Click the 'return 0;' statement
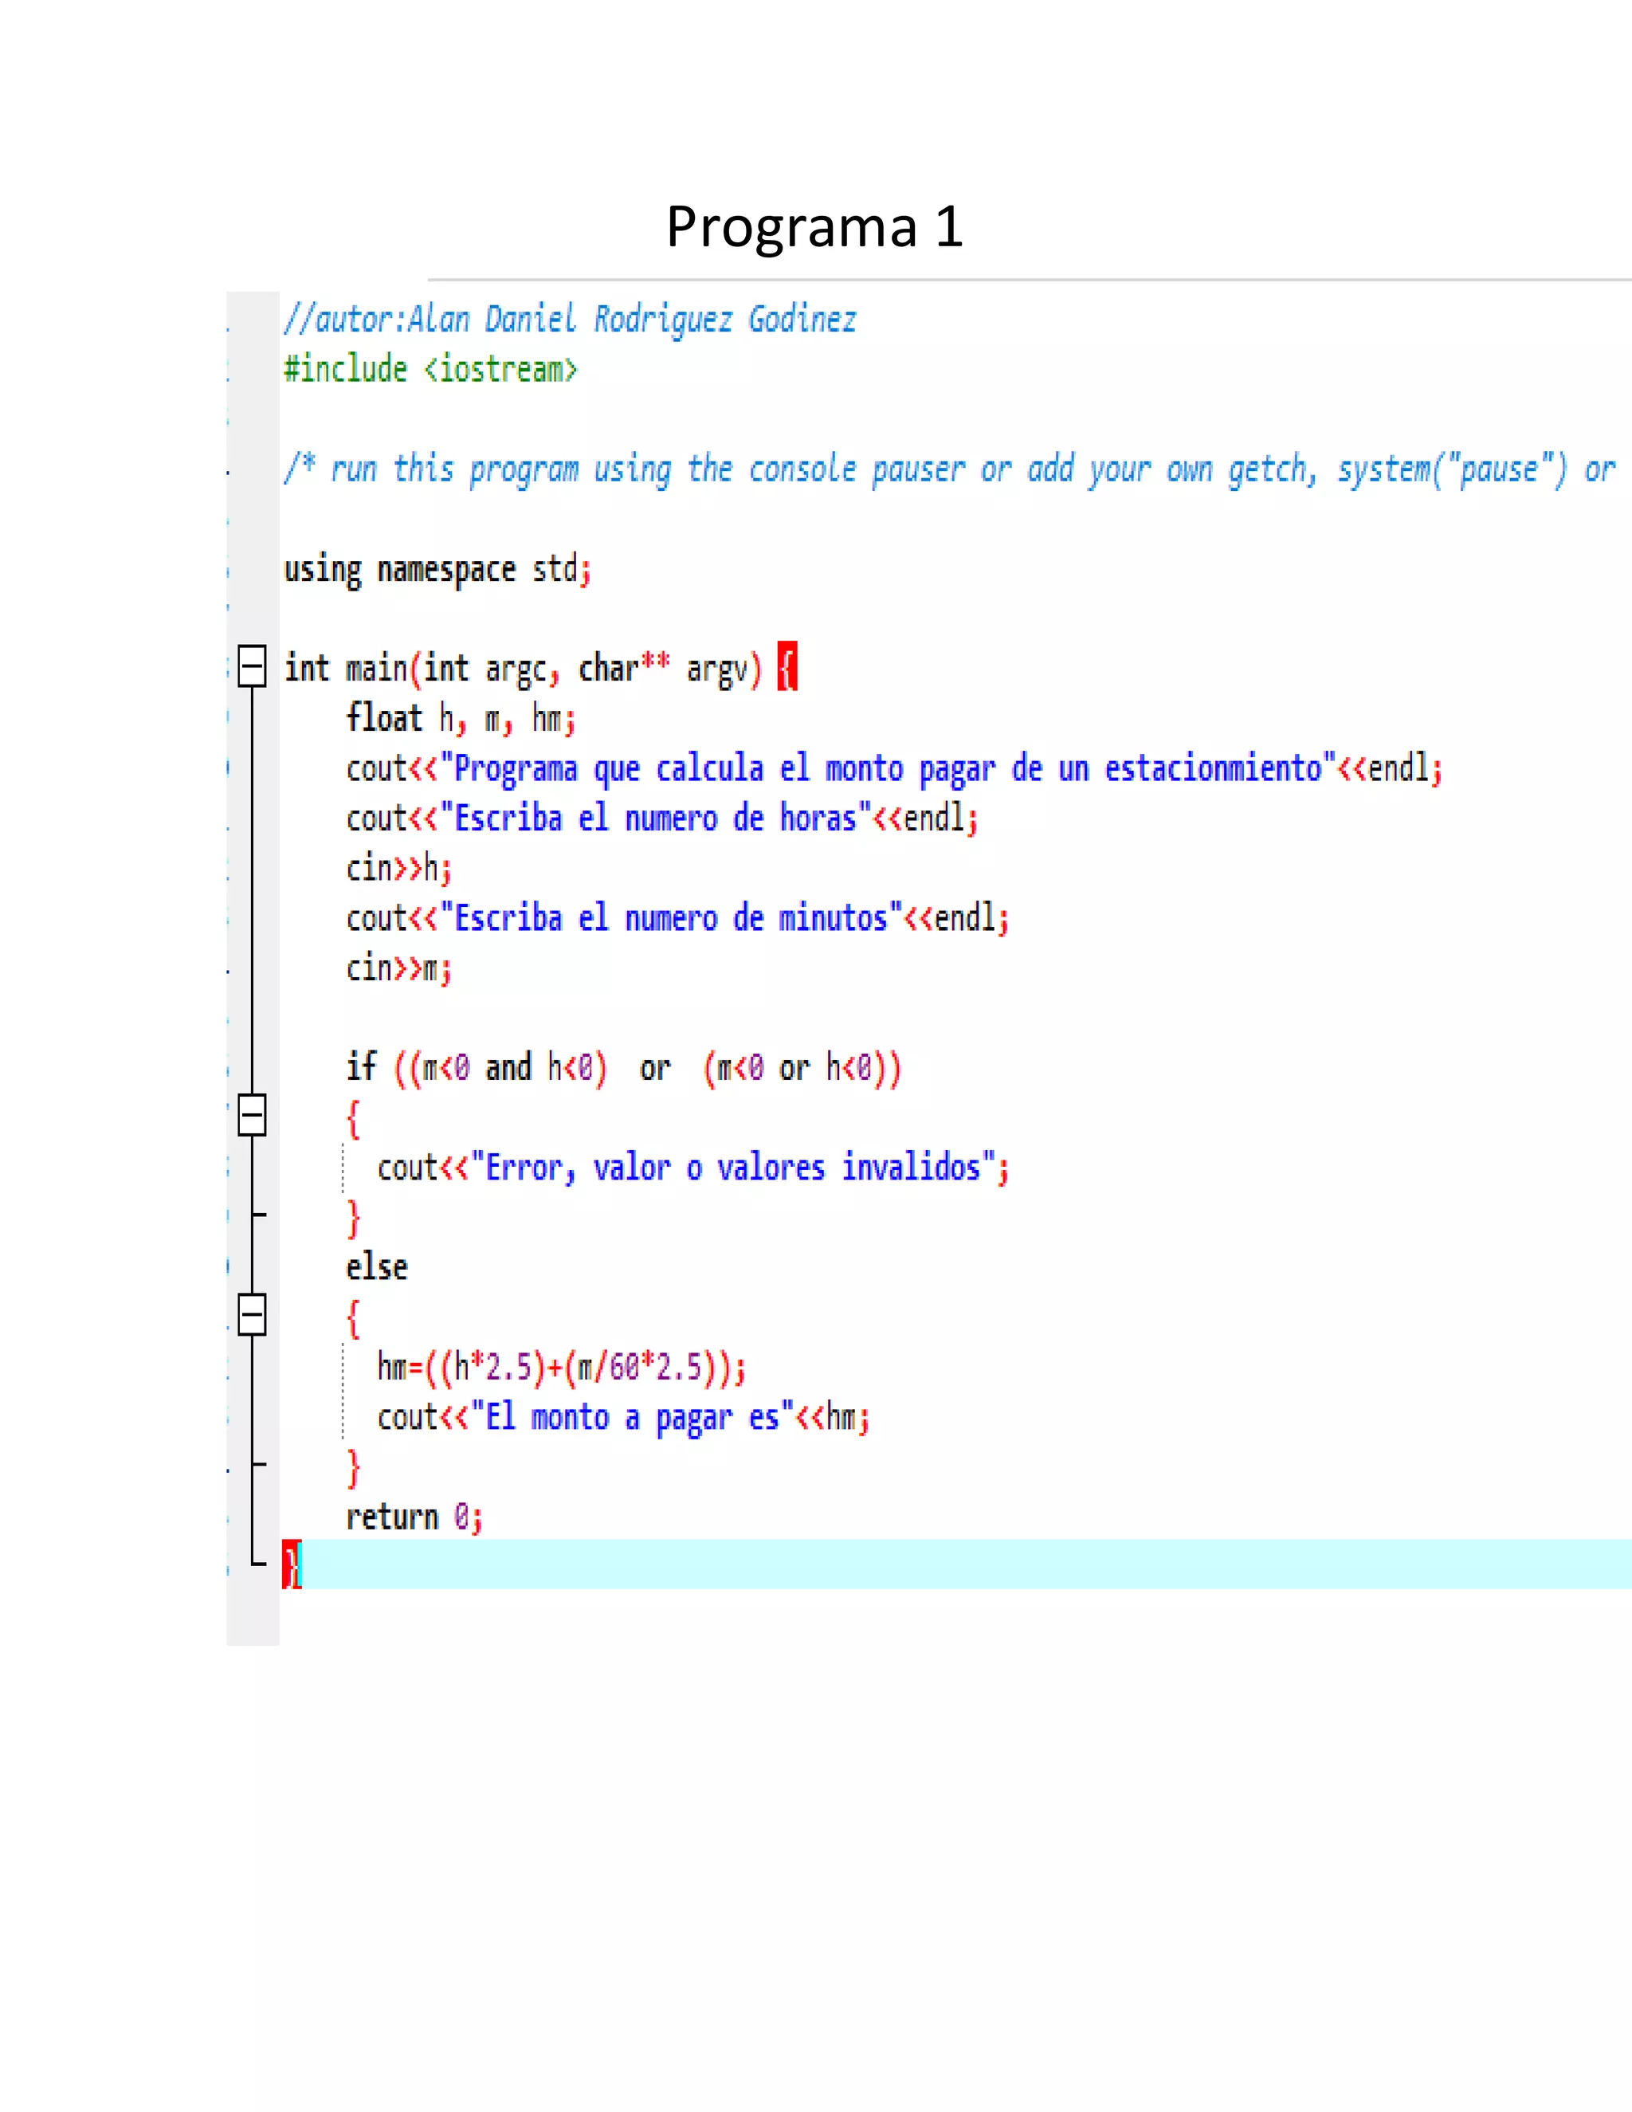The image size is (1632, 2112). tap(414, 1517)
